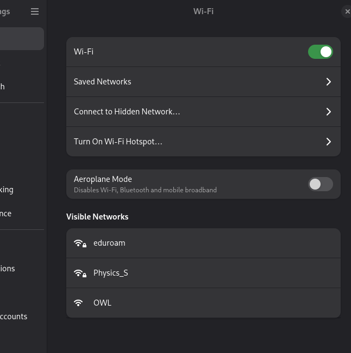This screenshot has width=351, height=353.
Task: Click the Connect to Hidden Network… text
Action: point(127,112)
